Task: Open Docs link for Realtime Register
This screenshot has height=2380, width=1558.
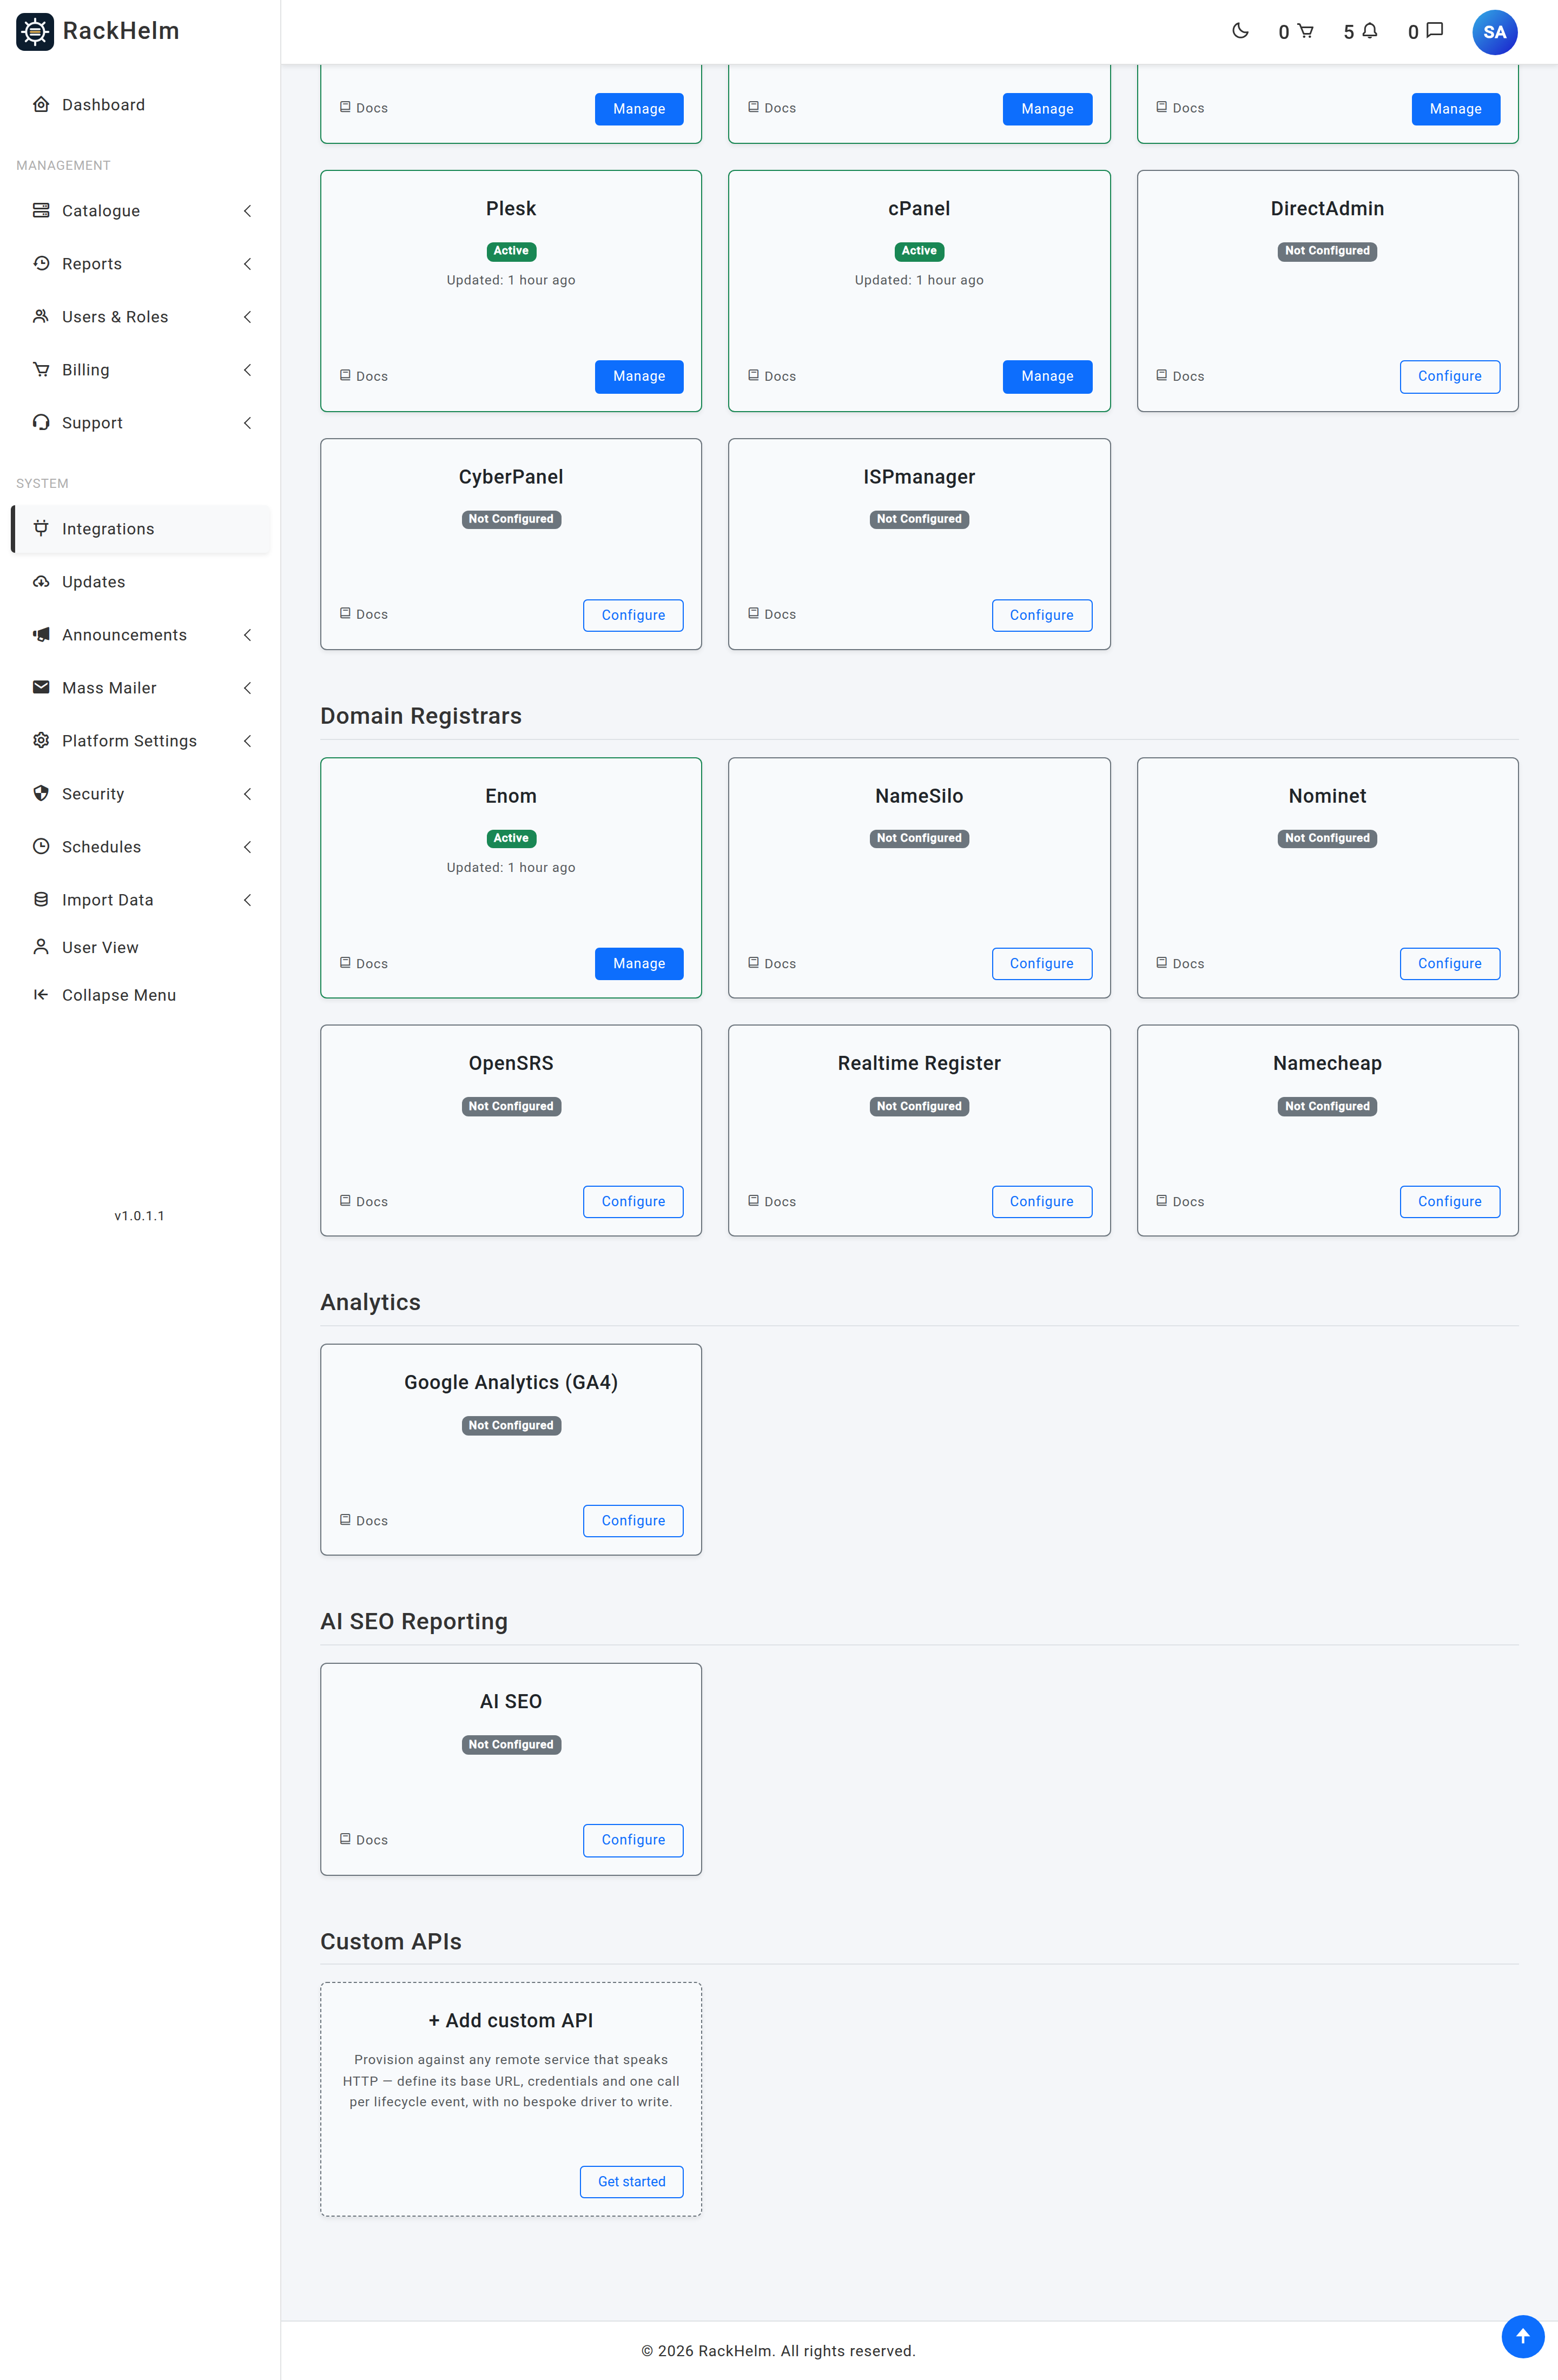Action: pos(772,1201)
